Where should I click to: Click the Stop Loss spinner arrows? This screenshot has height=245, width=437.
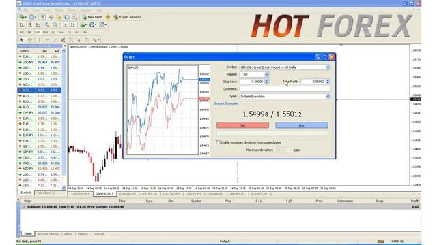coord(266,82)
